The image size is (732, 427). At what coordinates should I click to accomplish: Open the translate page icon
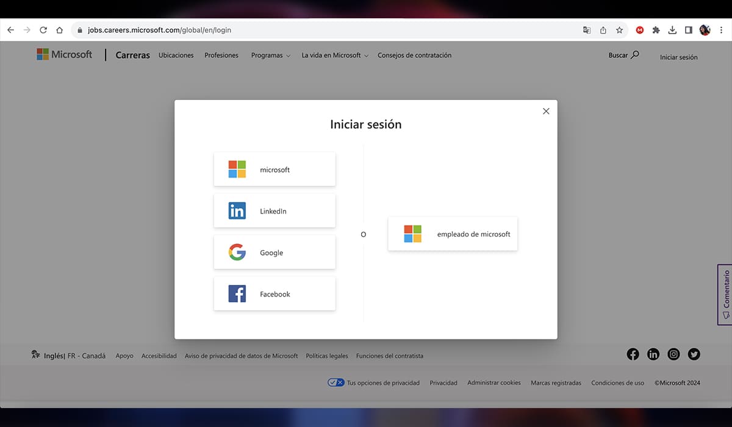click(587, 30)
